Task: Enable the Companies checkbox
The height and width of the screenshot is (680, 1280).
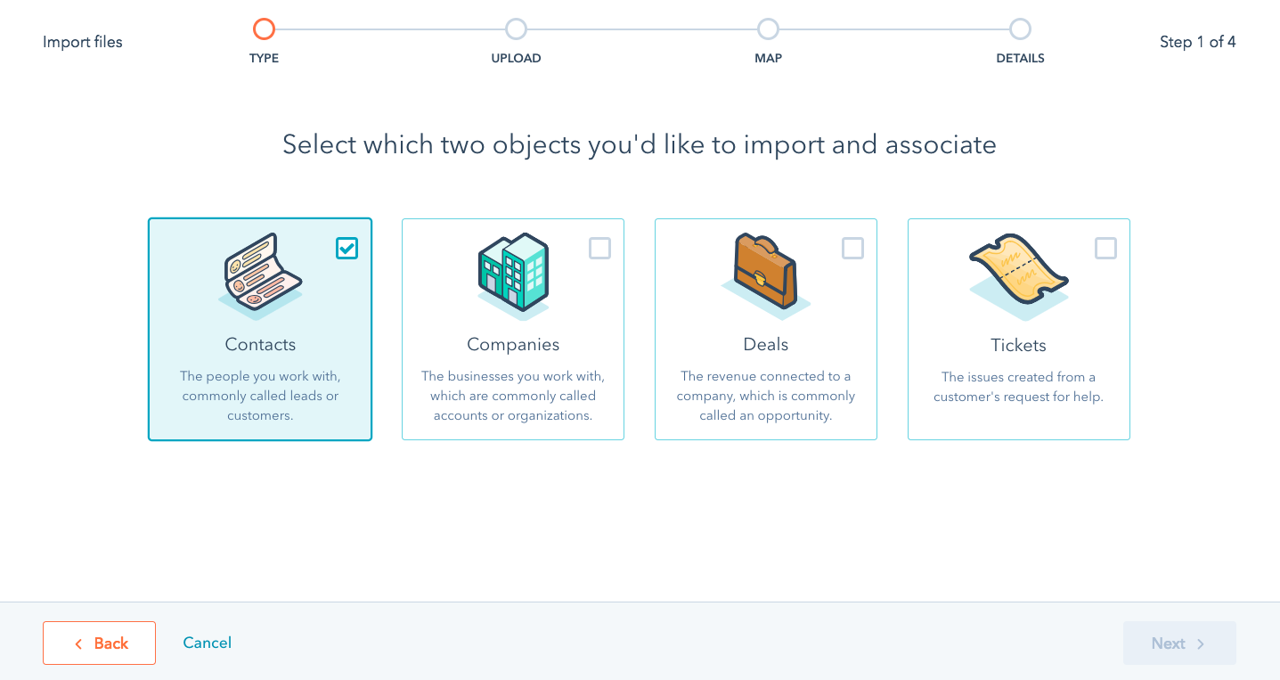Action: pos(599,249)
